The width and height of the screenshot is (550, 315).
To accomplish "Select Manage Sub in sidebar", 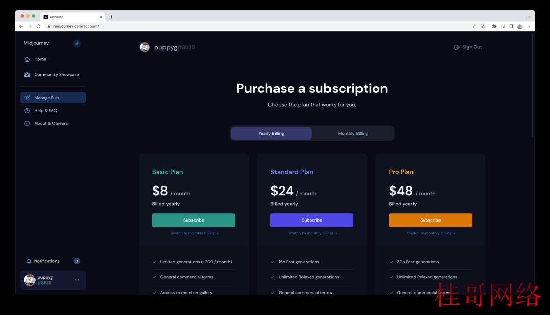I will point(53,98).
